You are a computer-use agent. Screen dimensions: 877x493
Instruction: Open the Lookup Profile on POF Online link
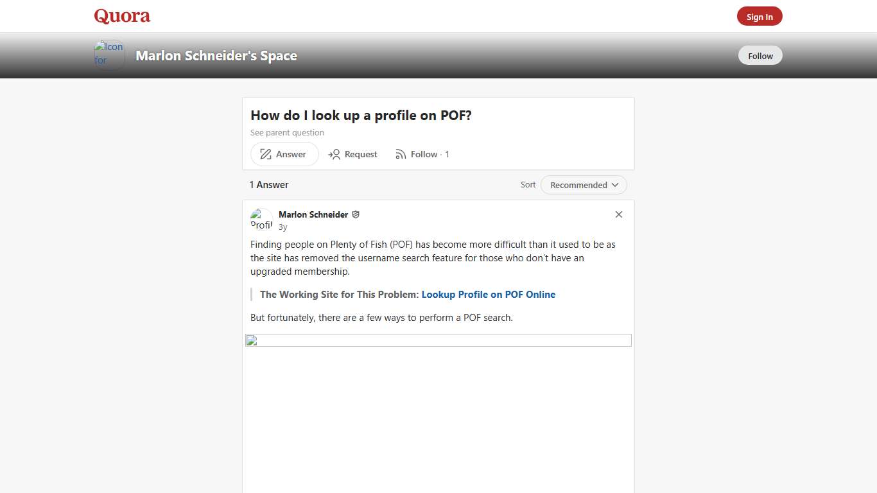[x=489, y=295]
